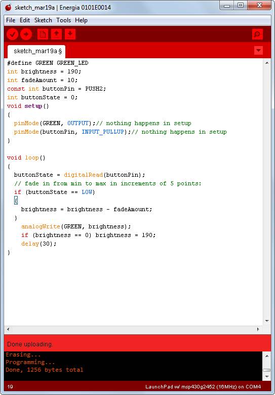
Task: Click line number 19 in status bar
Action: 10,387
